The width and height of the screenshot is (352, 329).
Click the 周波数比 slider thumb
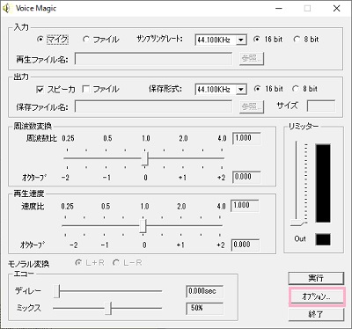[144, 158]
